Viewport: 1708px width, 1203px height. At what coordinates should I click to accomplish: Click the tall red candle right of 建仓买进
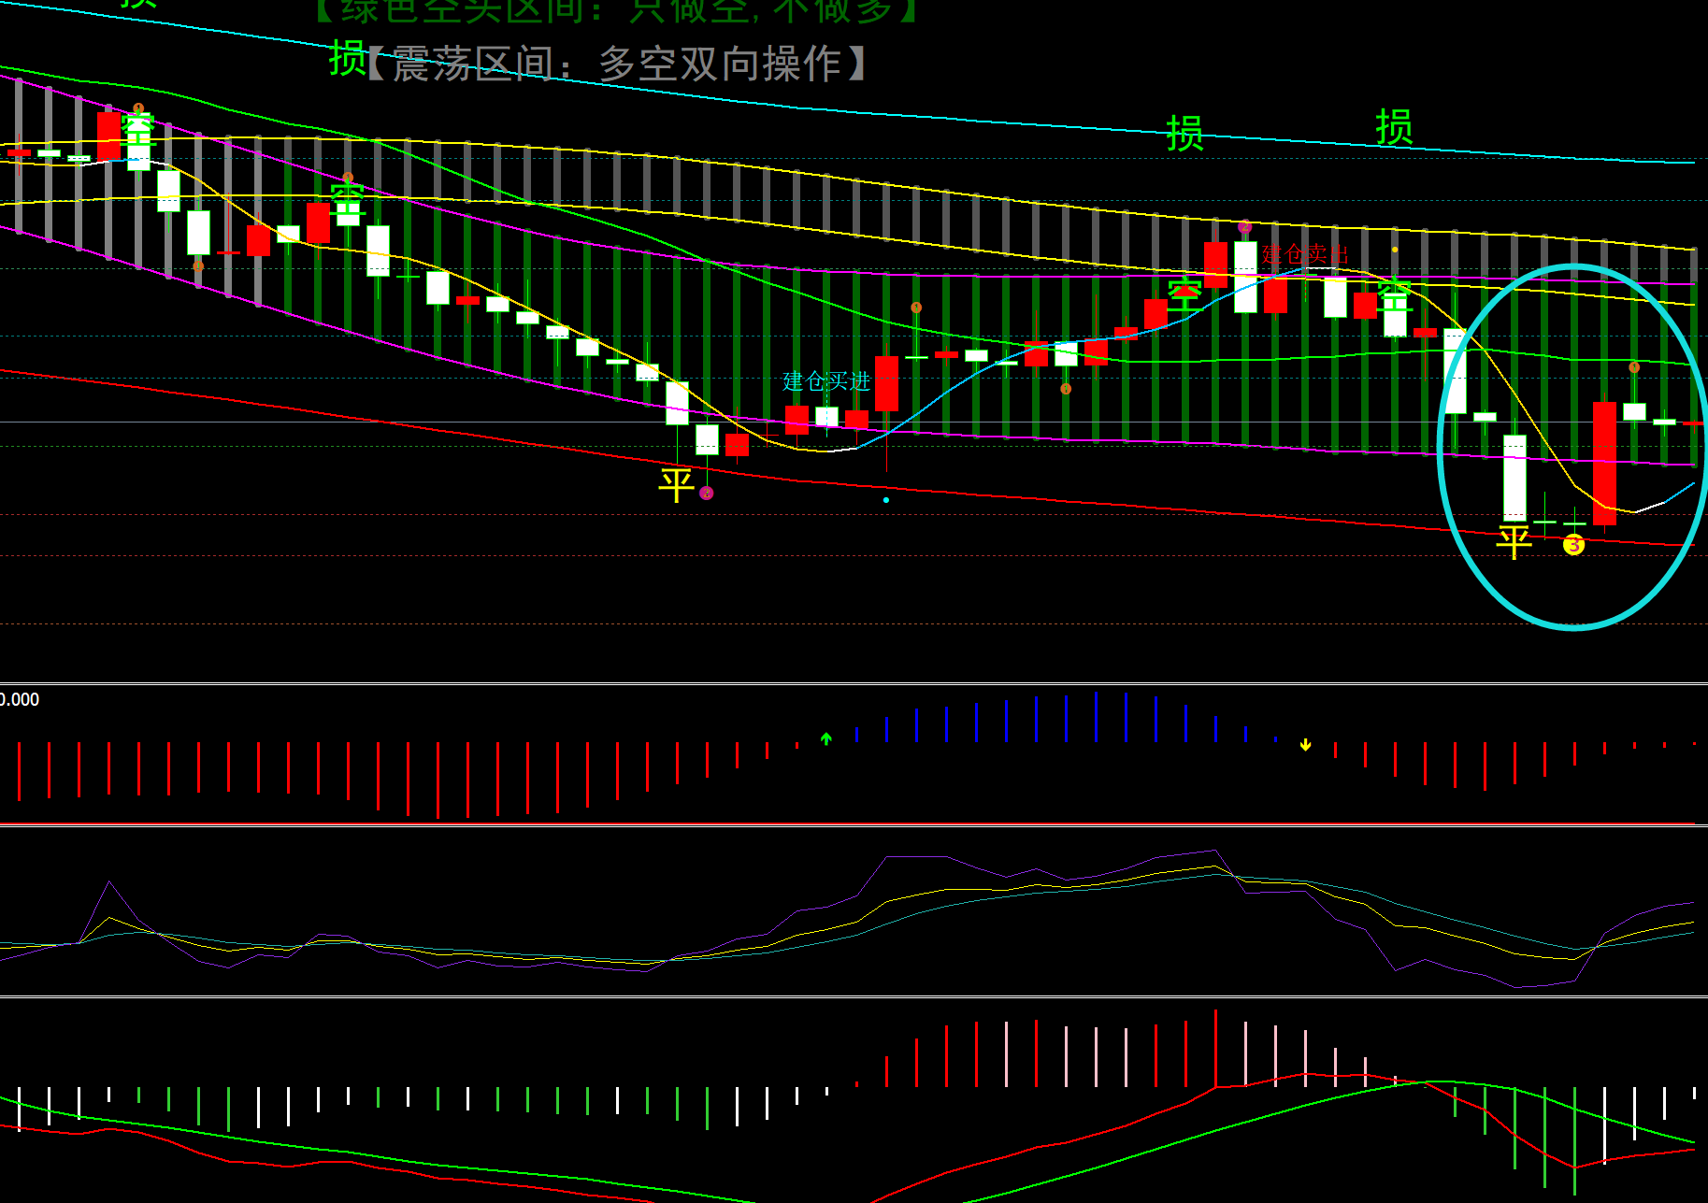(x=886, y=383)
